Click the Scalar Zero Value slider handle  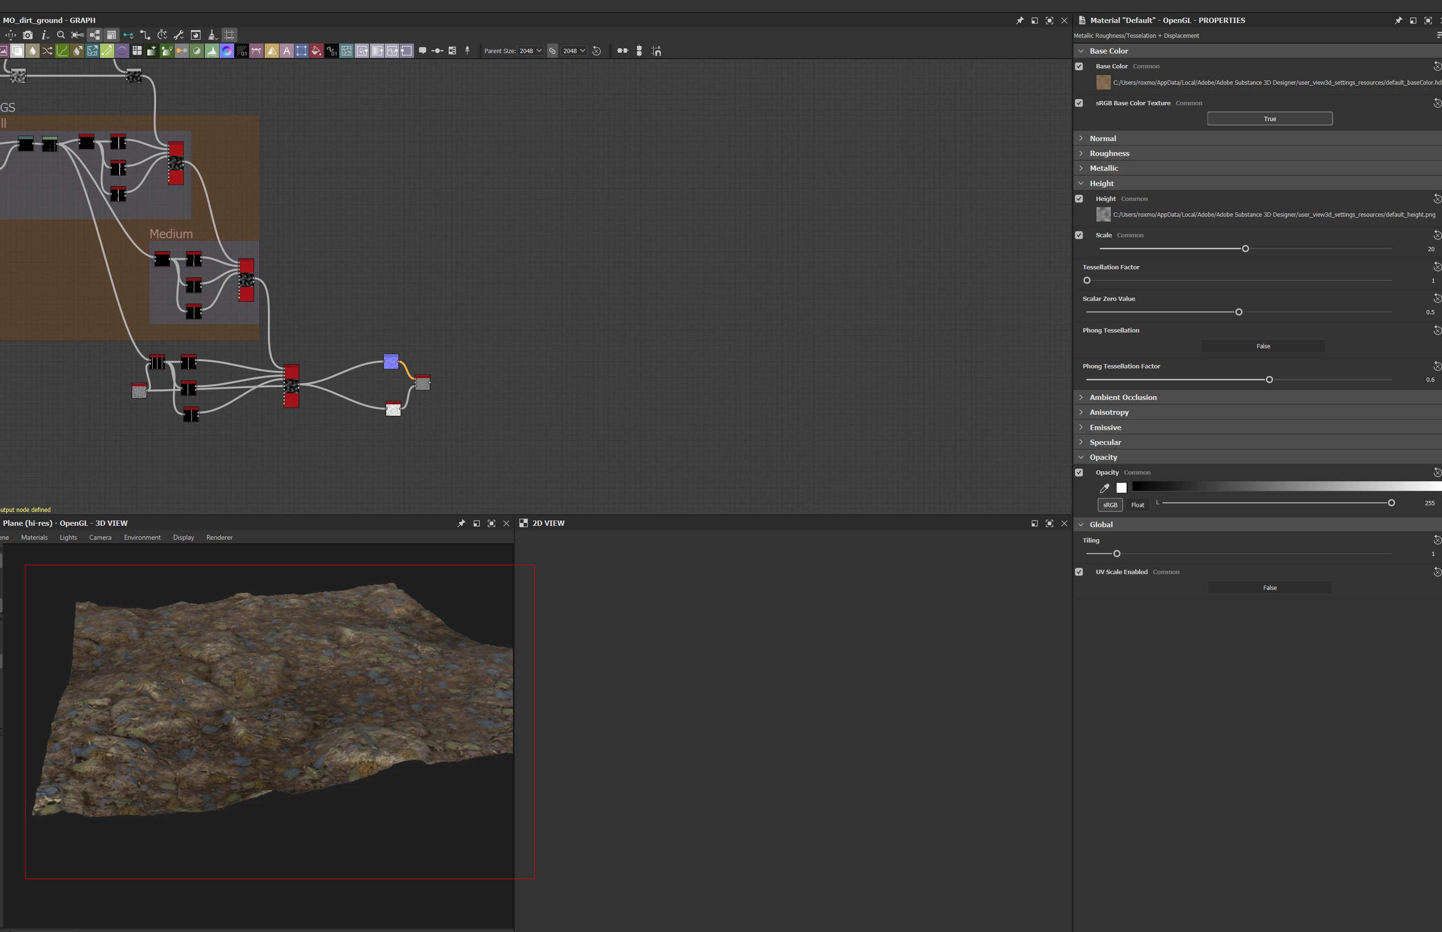[1239, 312]
